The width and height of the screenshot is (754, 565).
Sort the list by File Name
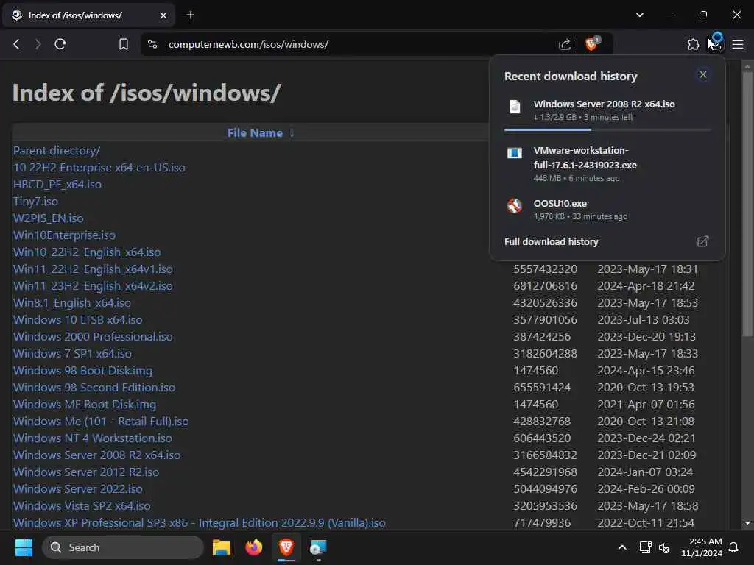(x=255, y=132)
